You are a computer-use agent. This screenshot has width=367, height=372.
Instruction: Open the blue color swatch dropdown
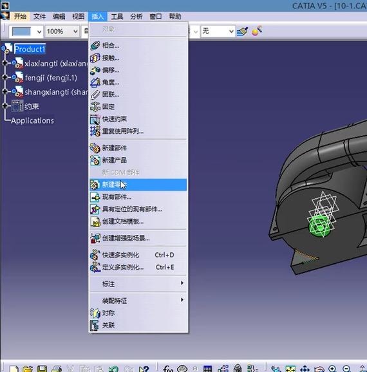[x=26, y=32]
